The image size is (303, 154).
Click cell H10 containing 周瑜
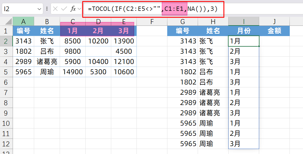click(x=213, y=123)
